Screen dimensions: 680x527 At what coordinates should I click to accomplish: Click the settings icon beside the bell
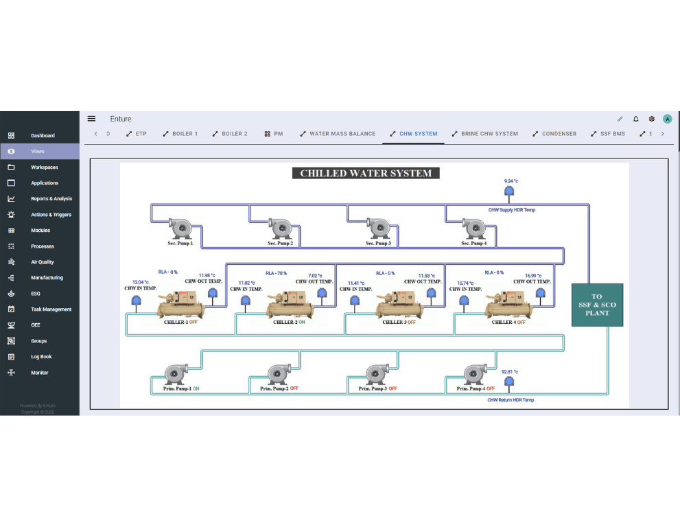(651, 119)
